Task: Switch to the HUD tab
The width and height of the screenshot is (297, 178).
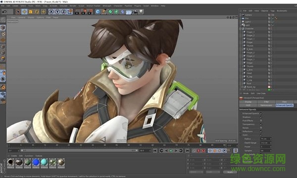Action: point(248,105)
